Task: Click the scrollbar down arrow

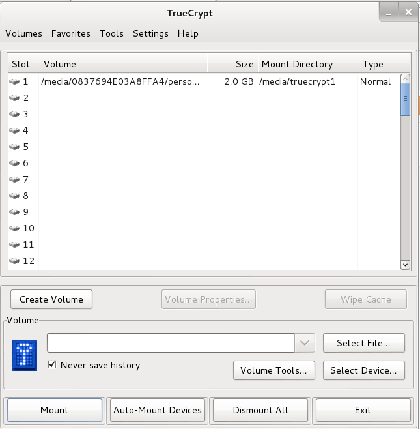Action: pyautogui.click(x=405, y=265)
